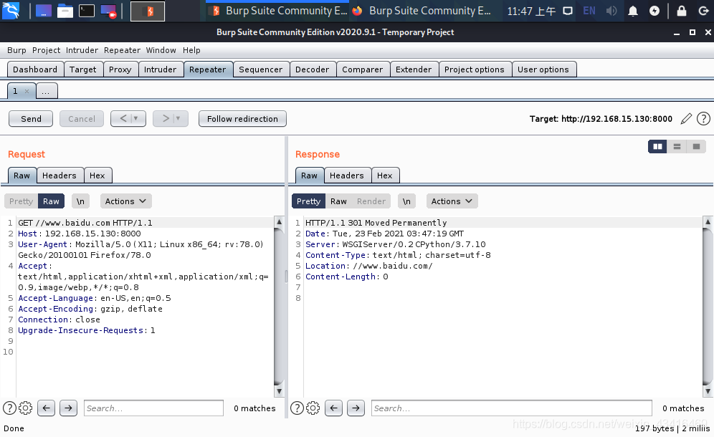The image size is (714, 437).
Task: Select top-bottom layout view icon
Action: (677, 147)
